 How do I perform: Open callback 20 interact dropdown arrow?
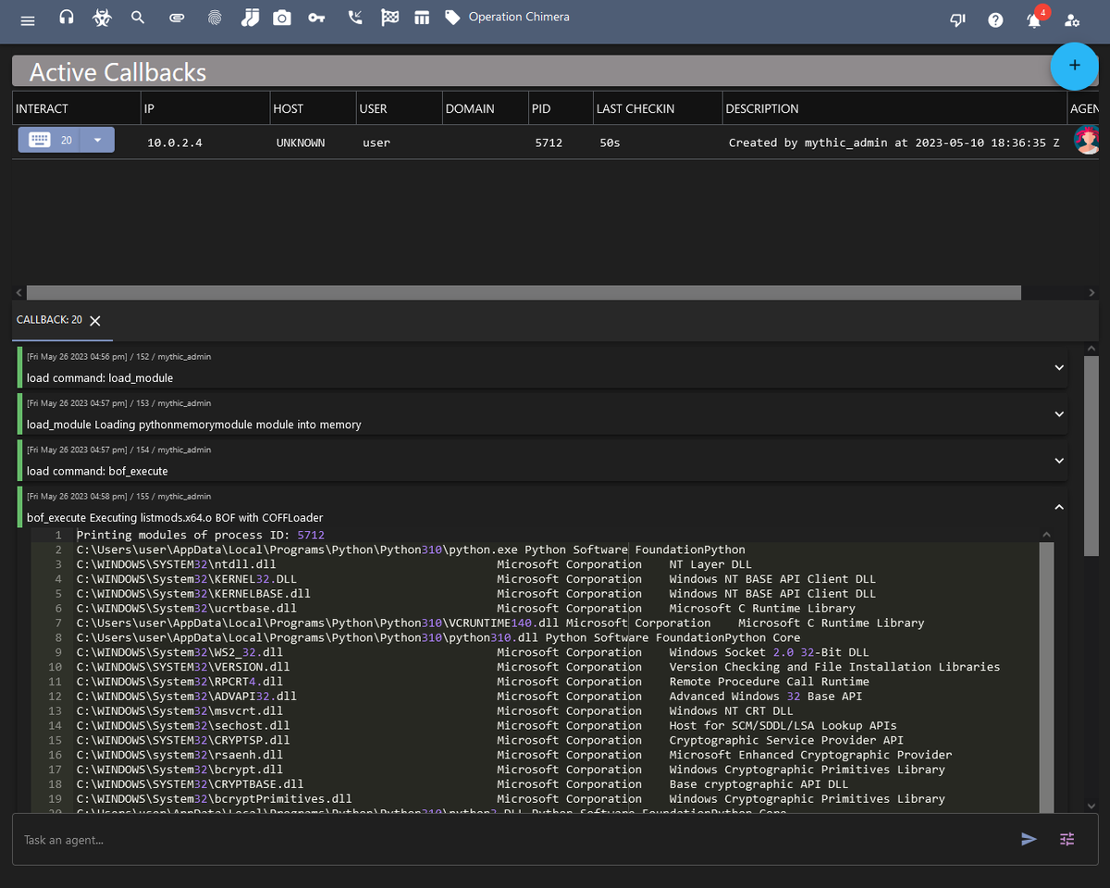[x=99, y=140]
